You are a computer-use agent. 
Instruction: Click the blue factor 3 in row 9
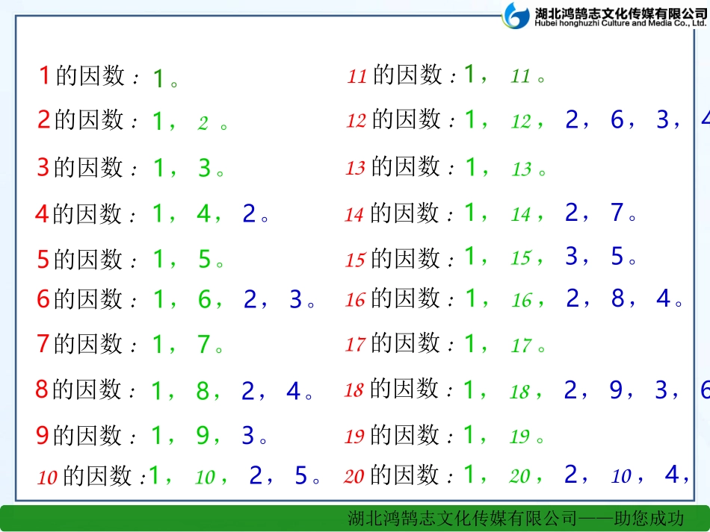[x=247, y=435]
